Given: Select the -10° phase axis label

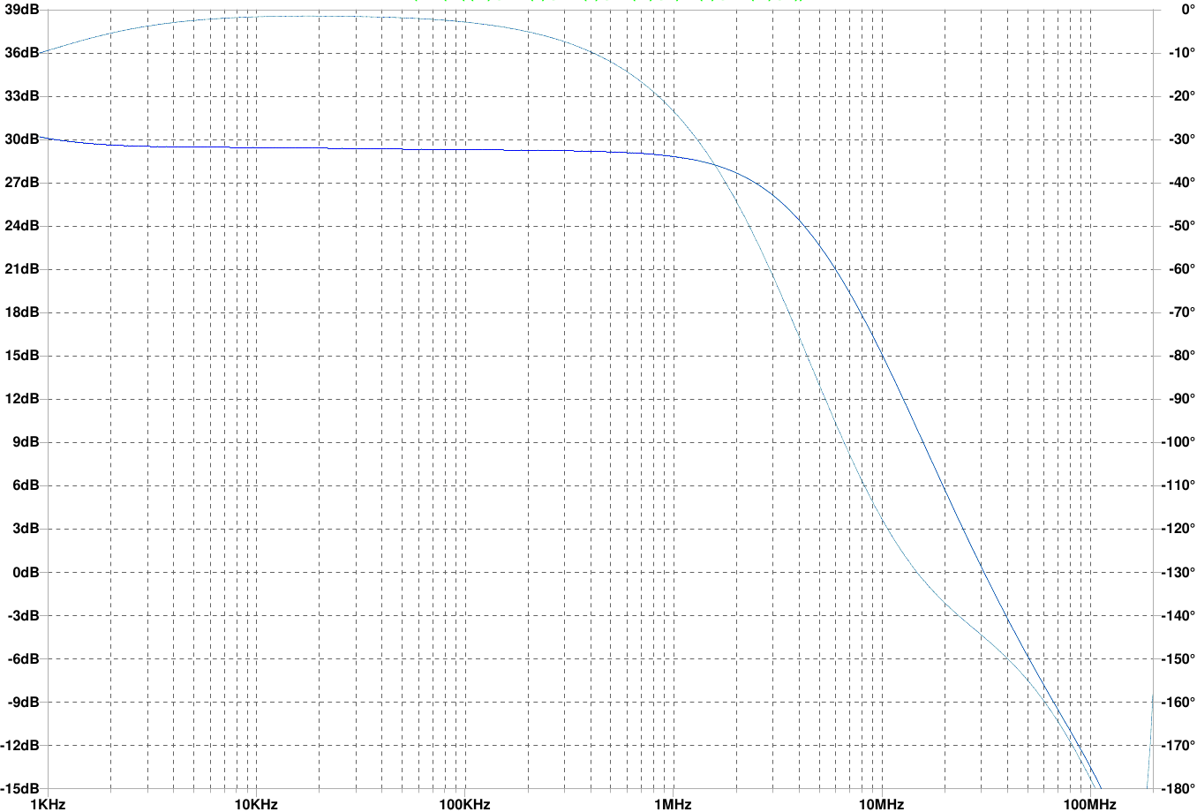Looking at the screenshot, I should [x=1180, y=53].
